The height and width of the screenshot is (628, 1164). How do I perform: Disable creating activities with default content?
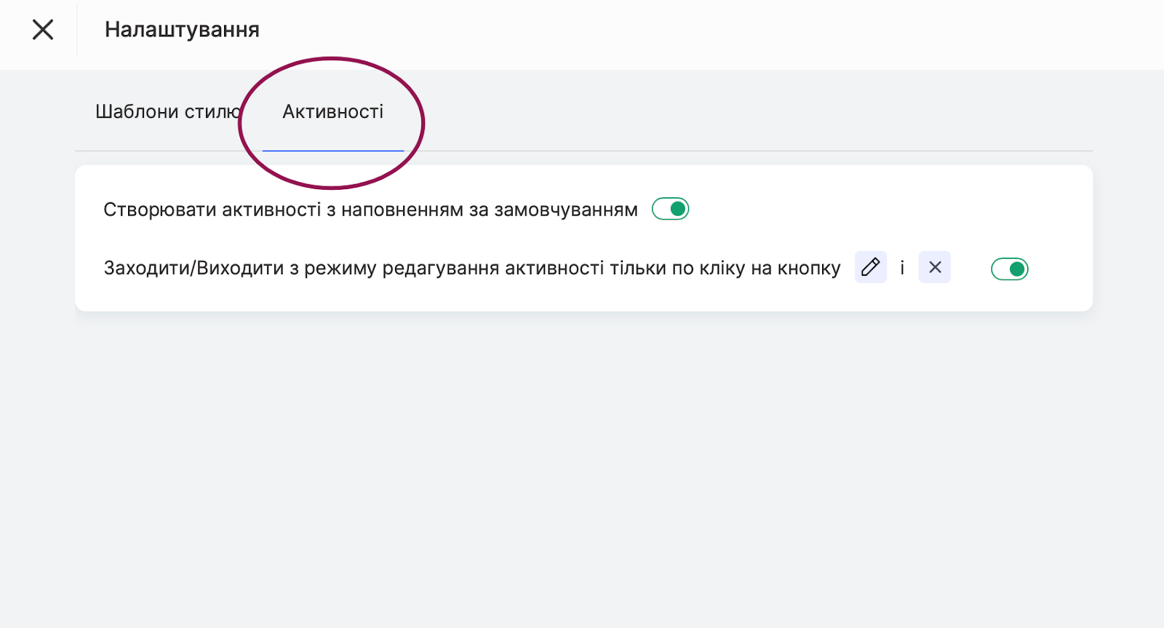(x=670, y=210)
